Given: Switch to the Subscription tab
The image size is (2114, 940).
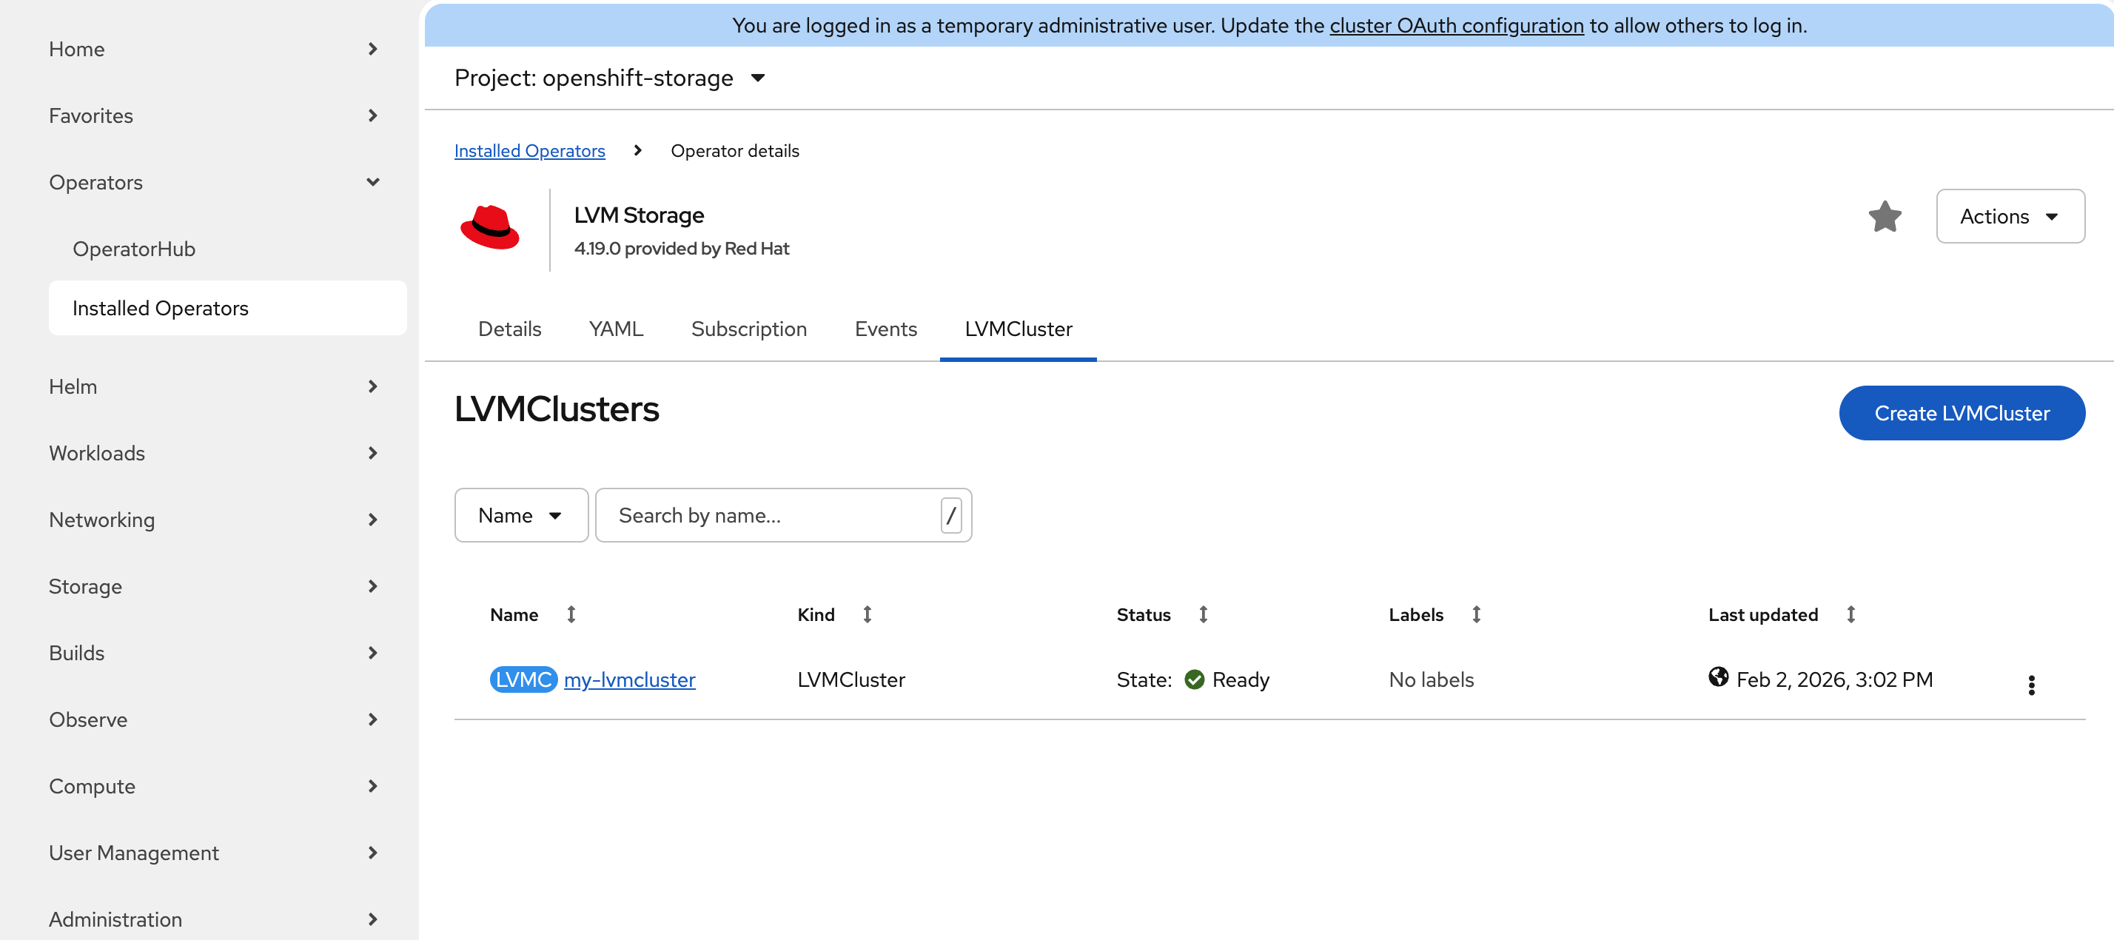Looking at the screenshot, I should point(748,329).
